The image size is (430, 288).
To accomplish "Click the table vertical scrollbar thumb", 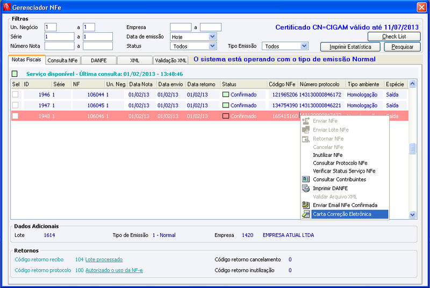I will pyautogui.click(x=412, y=149).
